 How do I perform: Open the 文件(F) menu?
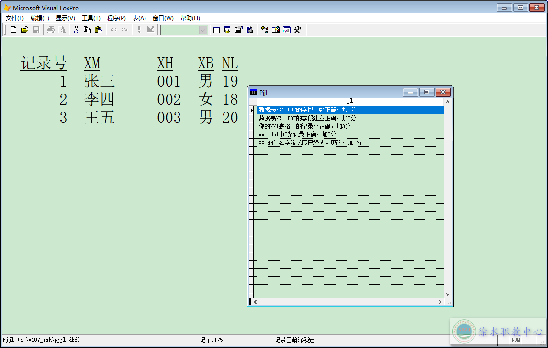click(x=15, y=18)
